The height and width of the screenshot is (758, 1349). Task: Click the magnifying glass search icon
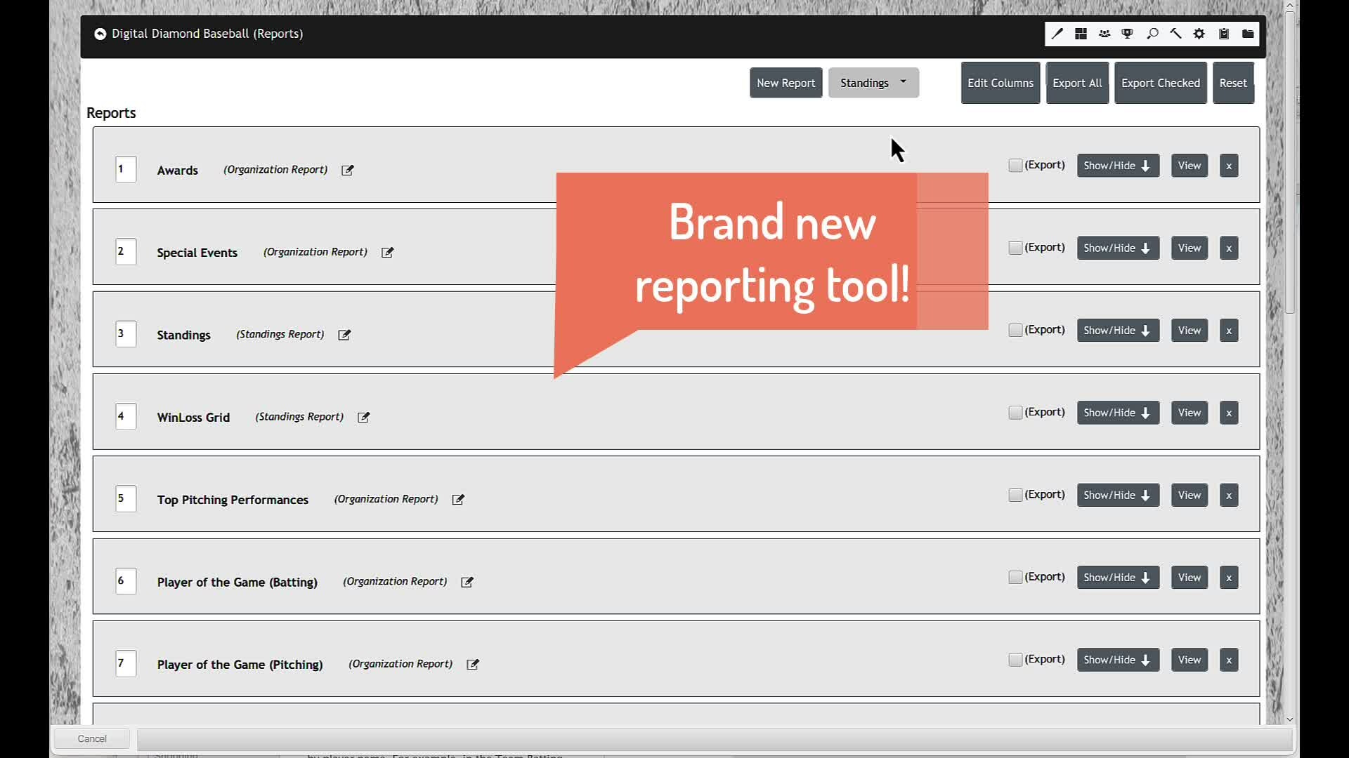click(x=1152, y=34)
